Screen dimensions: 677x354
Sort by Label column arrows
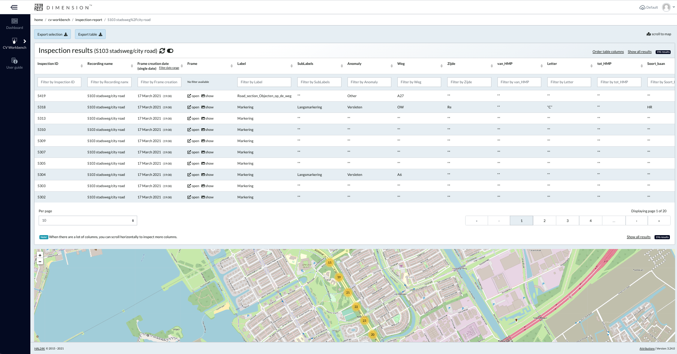292,66
